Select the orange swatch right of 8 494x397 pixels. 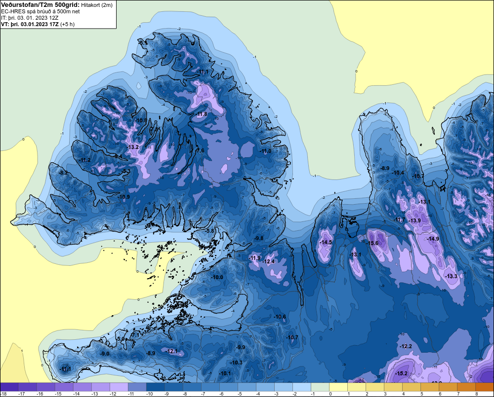pos(485,387)
